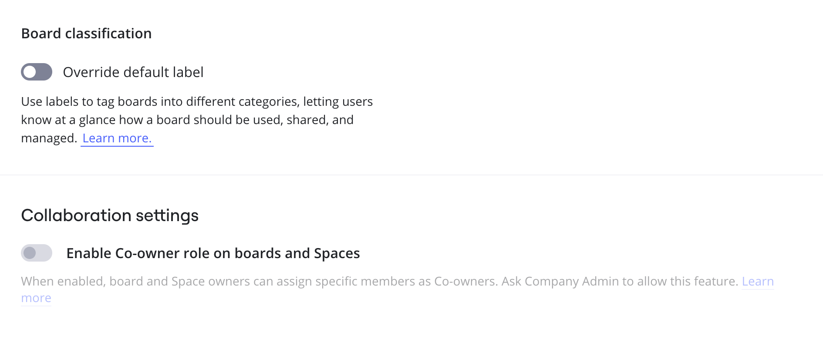Image resolution: width=823 pixels, height=363 pixels.
Task: Click the word 'classification' in the top heading
Action: click(x=108, y=34)
